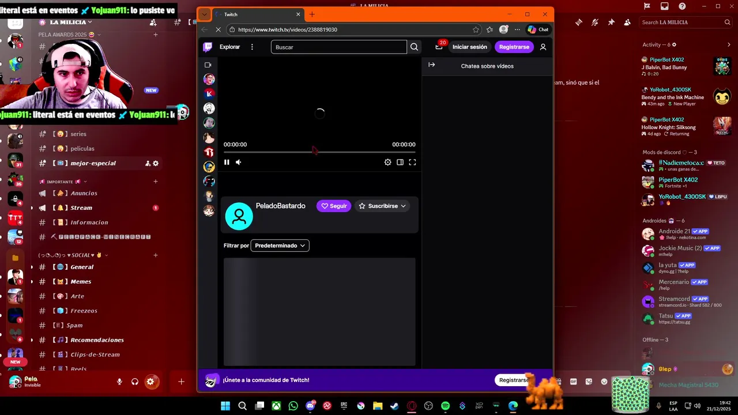Viewport: 738px width, 415px height.
Task: Open Activity settings gear in member list
Action: (x=674, y=44)
